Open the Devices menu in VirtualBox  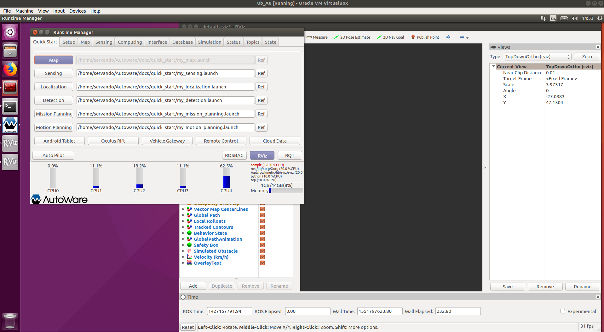coord(78,11)
